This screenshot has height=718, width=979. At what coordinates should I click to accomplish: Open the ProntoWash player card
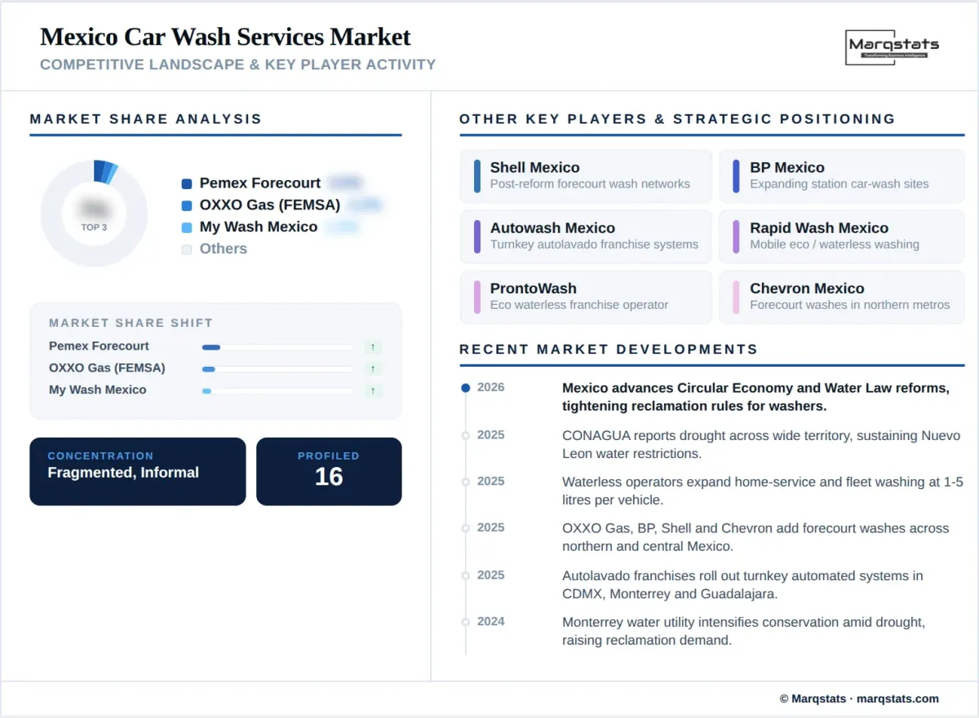coord(587,297)
